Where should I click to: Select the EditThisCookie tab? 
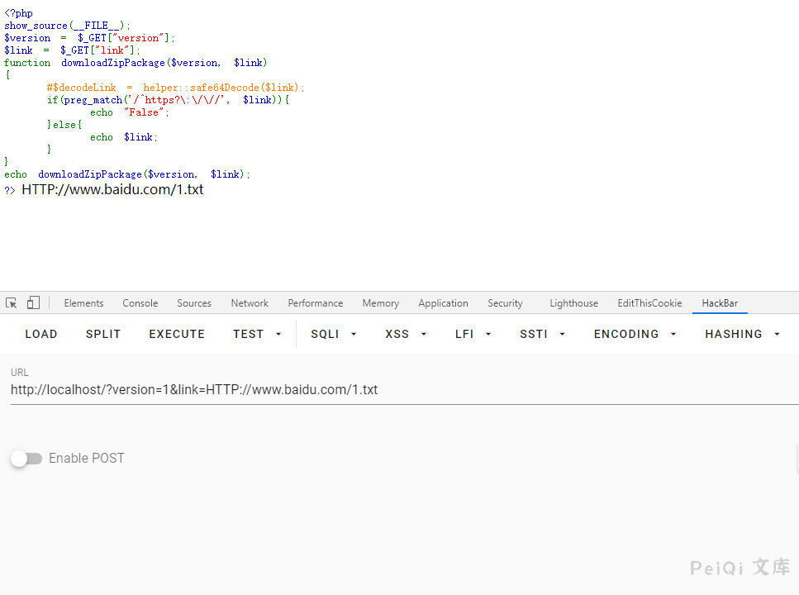649,303
